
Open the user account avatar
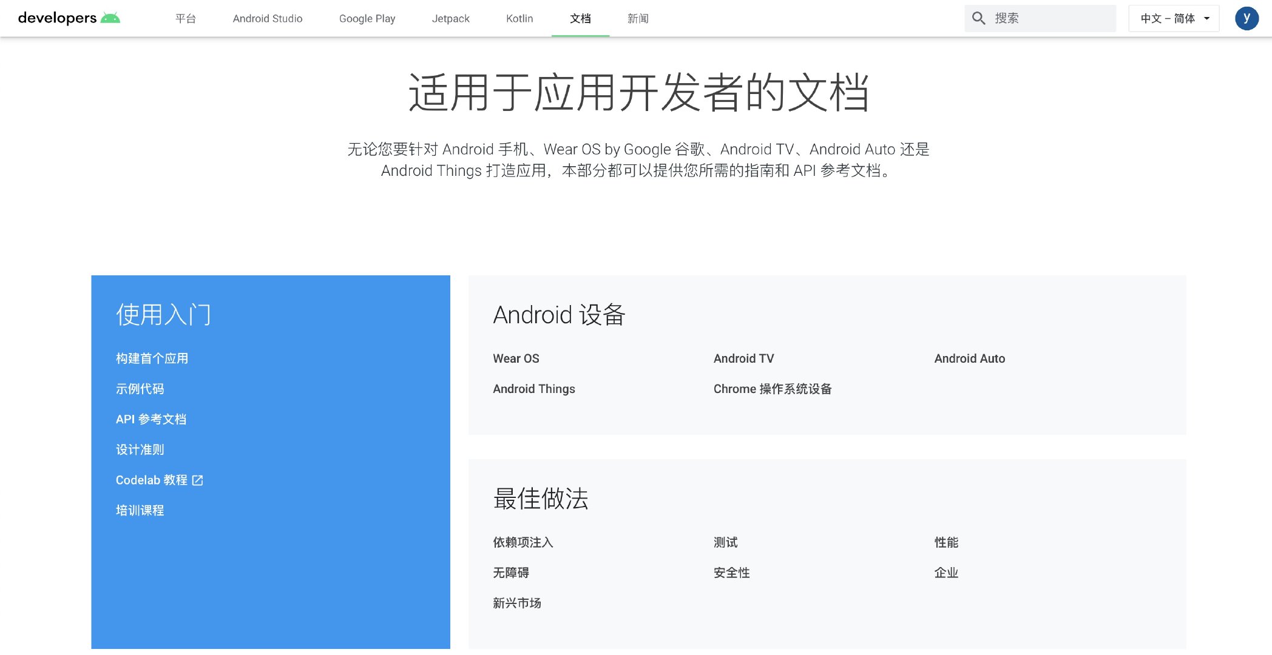[x=1247, y=18]
